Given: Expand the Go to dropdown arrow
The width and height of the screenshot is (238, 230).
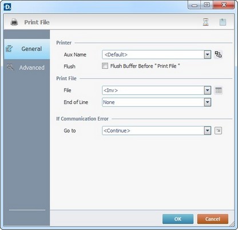Looking at the screenshot, I should click(208, 130).
